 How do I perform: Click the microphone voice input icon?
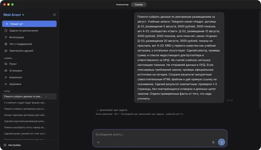click(x=213, y=142)
